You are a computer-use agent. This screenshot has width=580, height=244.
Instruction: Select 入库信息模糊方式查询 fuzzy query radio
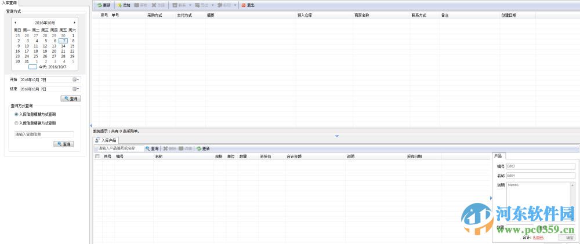point(16,115)
